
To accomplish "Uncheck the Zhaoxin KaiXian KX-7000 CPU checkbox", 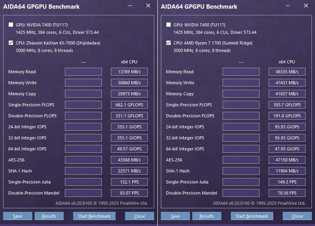I will pos(11,43).
